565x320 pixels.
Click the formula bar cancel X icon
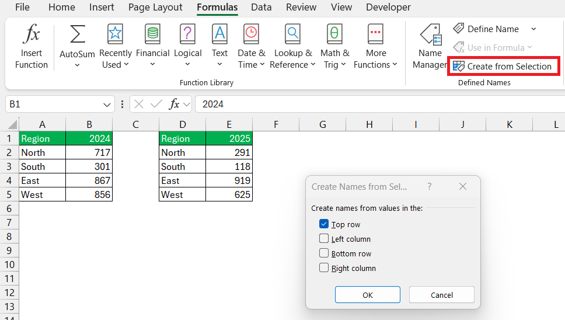click(139, 104)
